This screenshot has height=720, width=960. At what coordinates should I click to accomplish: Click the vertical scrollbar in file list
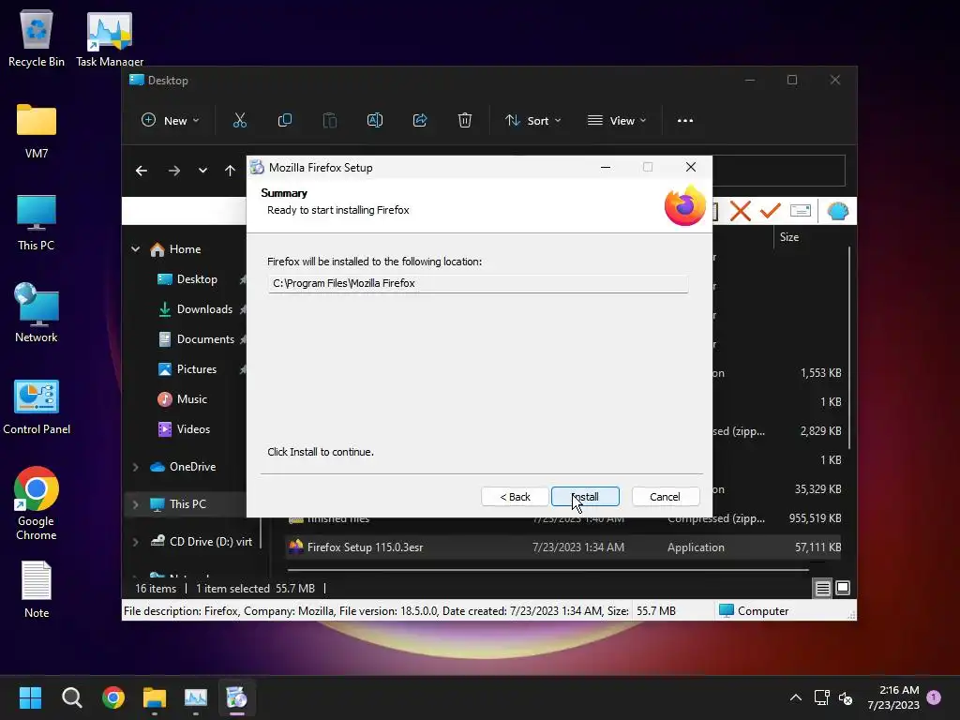point(849,347)
